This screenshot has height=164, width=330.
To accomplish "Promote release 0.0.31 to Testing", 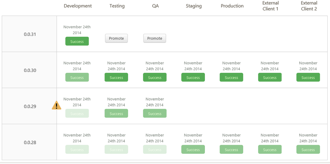I will pyautogui.click(x=116, y=38).
